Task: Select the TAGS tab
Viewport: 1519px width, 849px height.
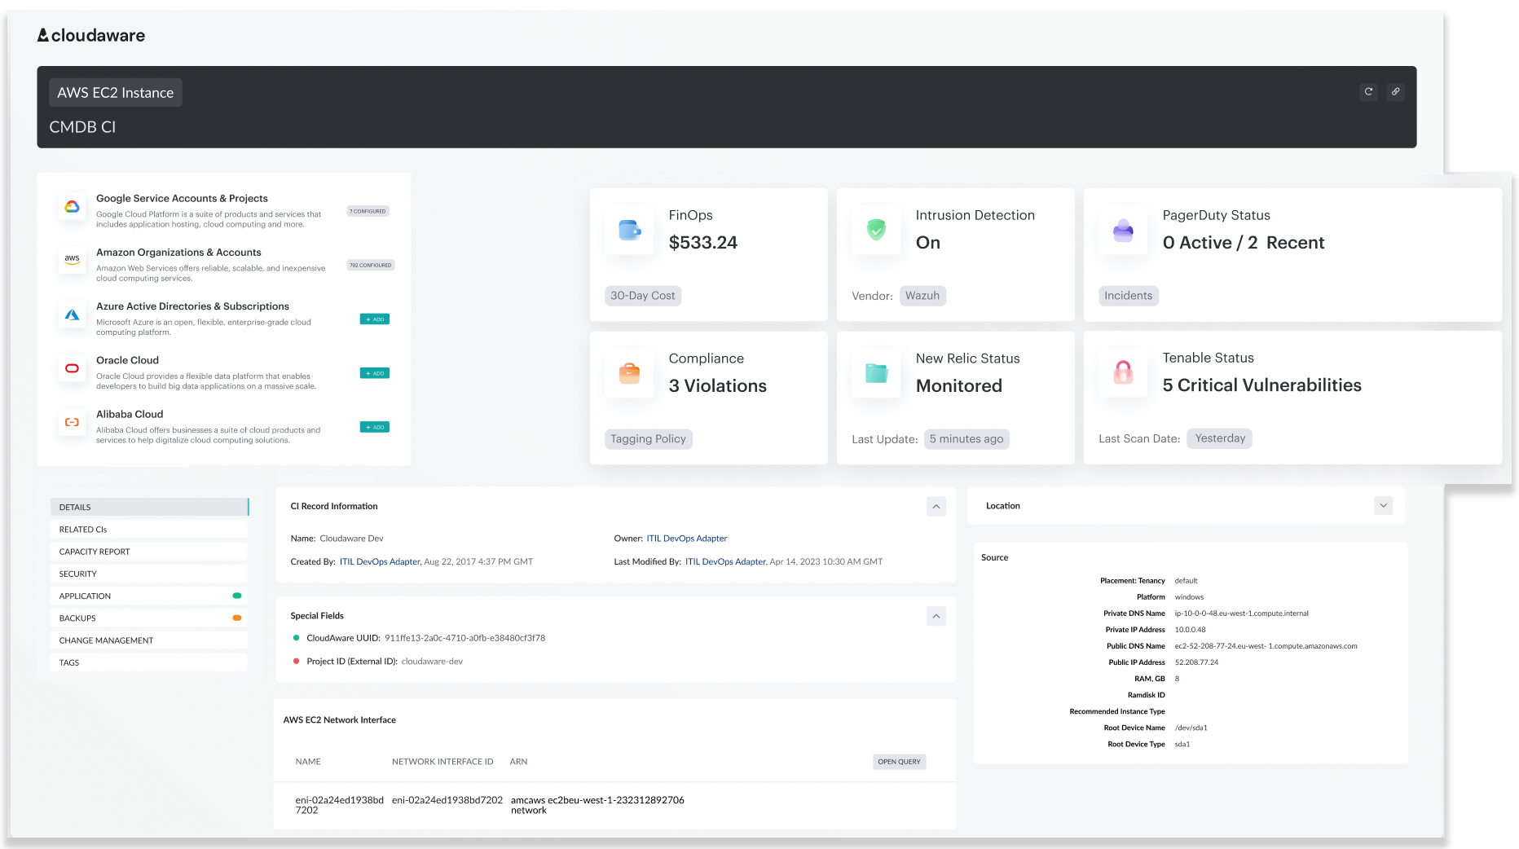Action: coord(149,662)
